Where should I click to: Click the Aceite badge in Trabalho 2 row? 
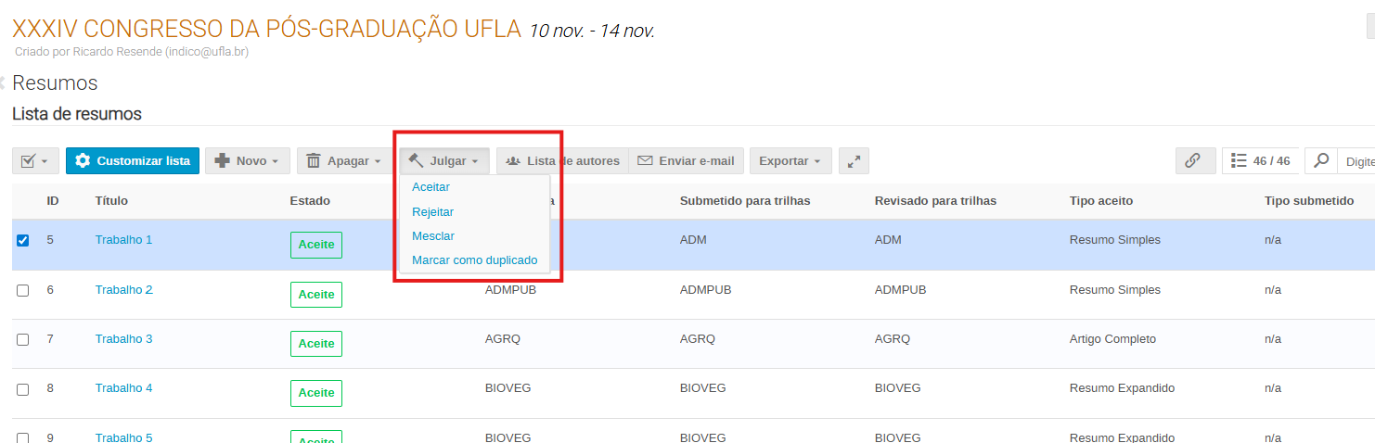coord(316,295)
